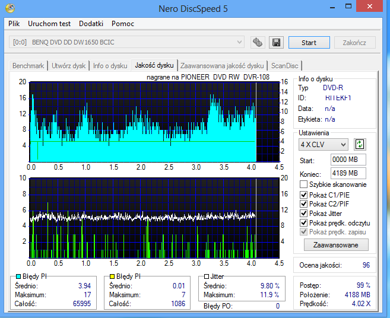Uncheck Pokaż C2/PIF checkbox

303,204
